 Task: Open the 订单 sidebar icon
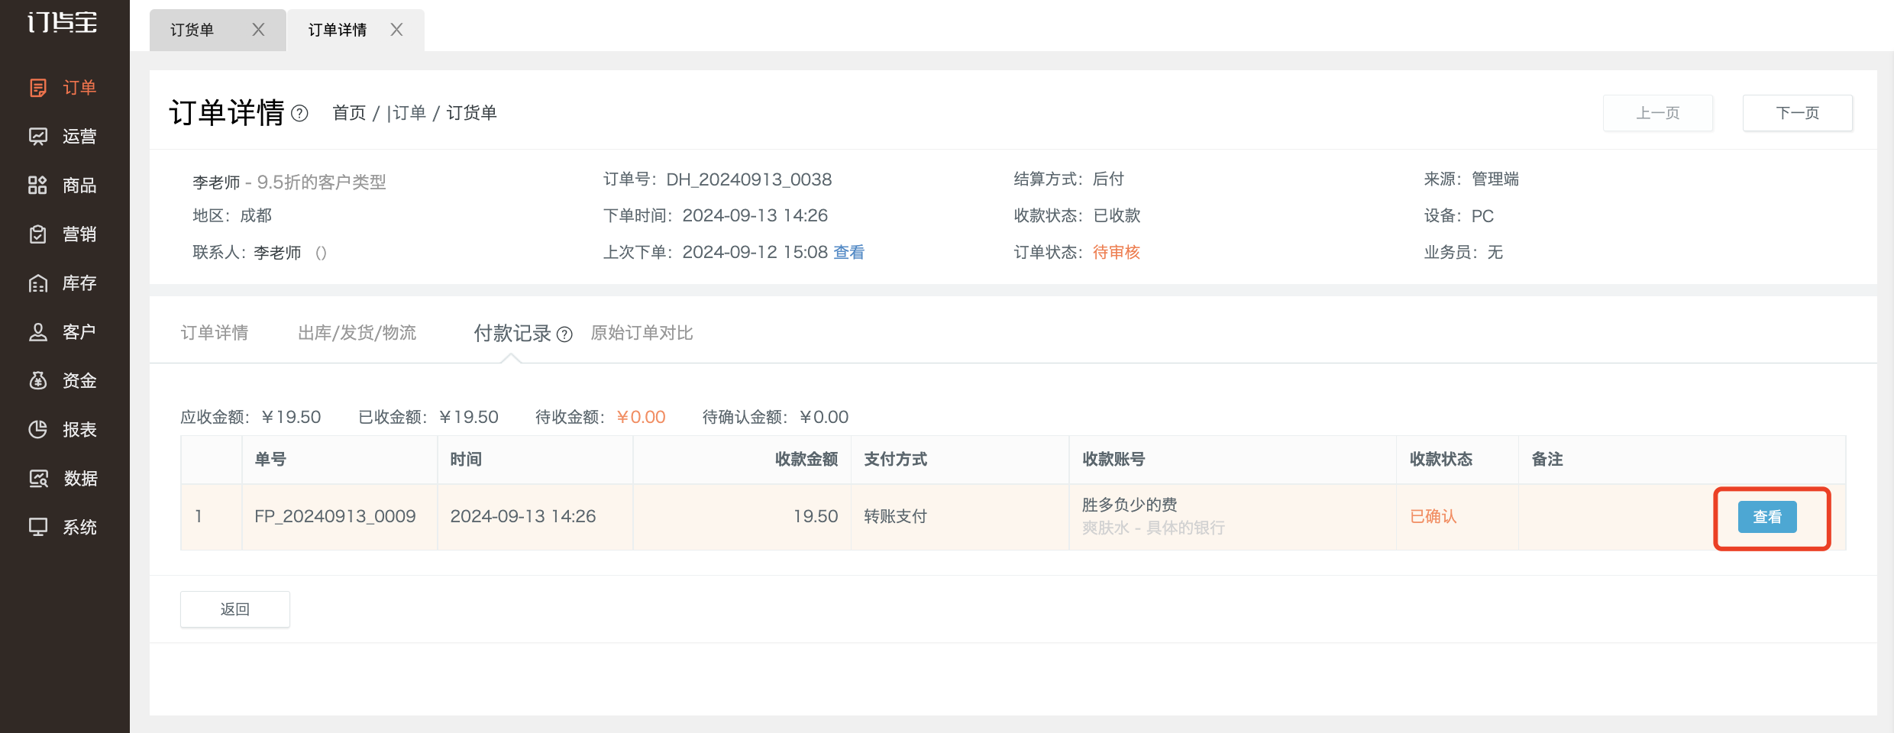point(38,88)
